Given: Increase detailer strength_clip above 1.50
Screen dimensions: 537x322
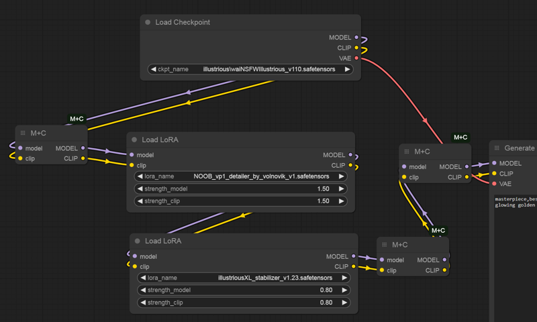Looking at the screenshot, I should point(342,201).
